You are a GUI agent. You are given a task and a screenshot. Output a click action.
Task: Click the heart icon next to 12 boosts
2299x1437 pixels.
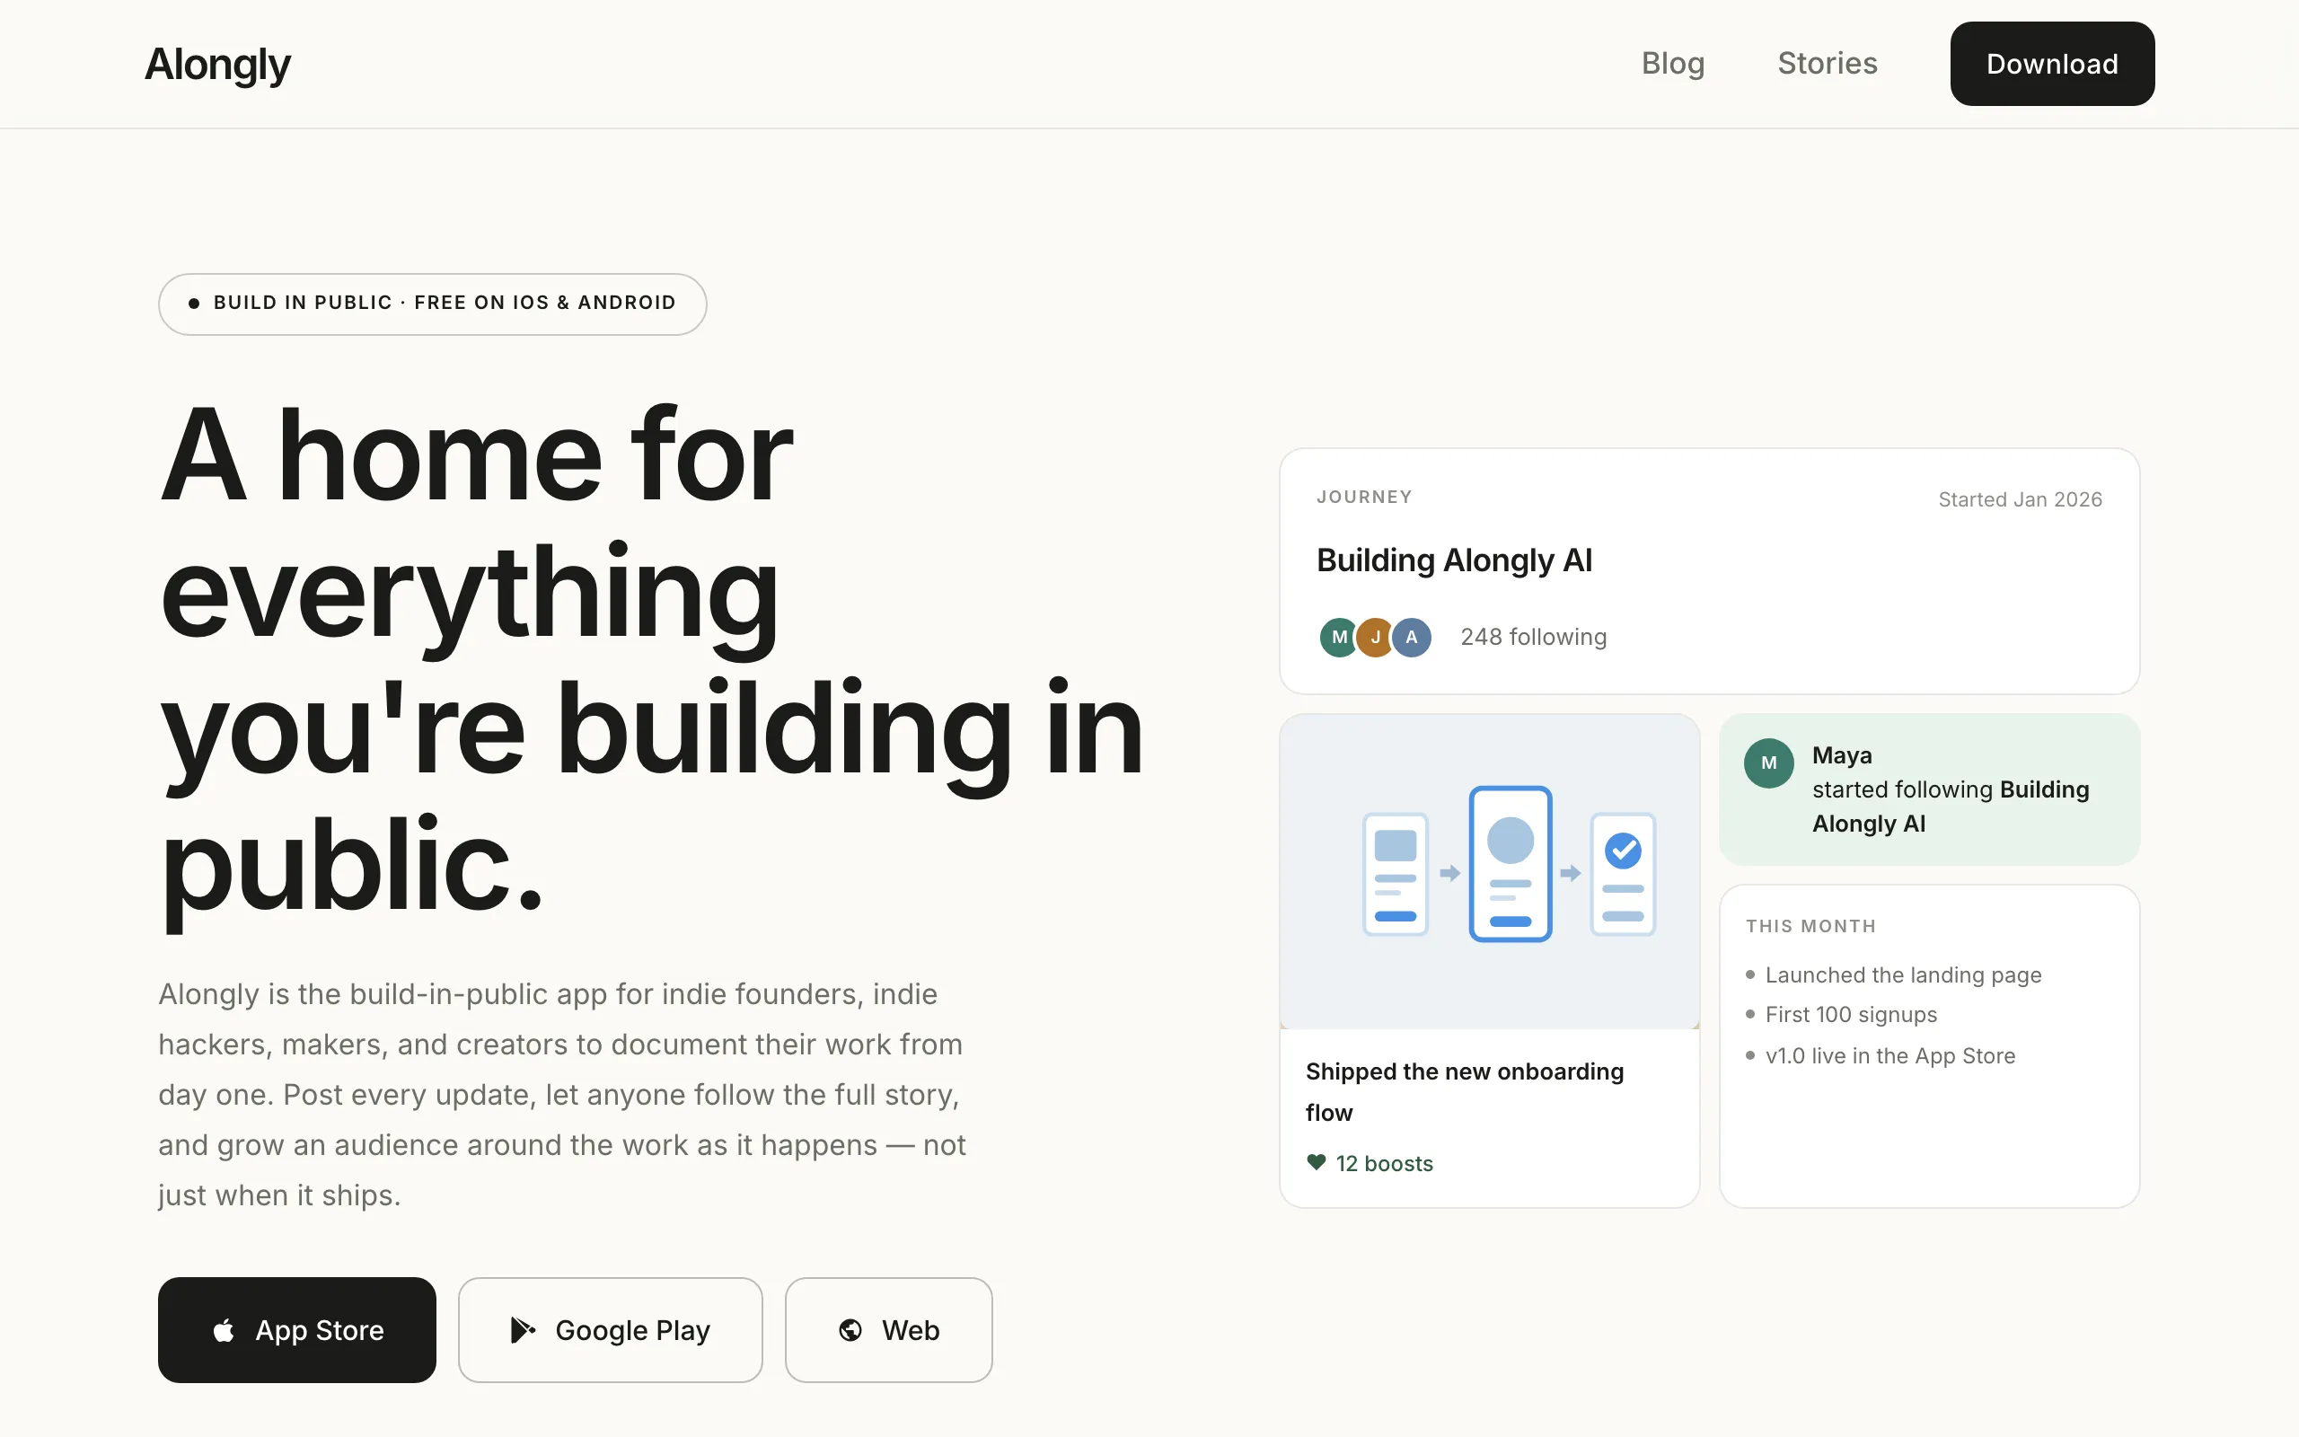click(1316, 1162)
